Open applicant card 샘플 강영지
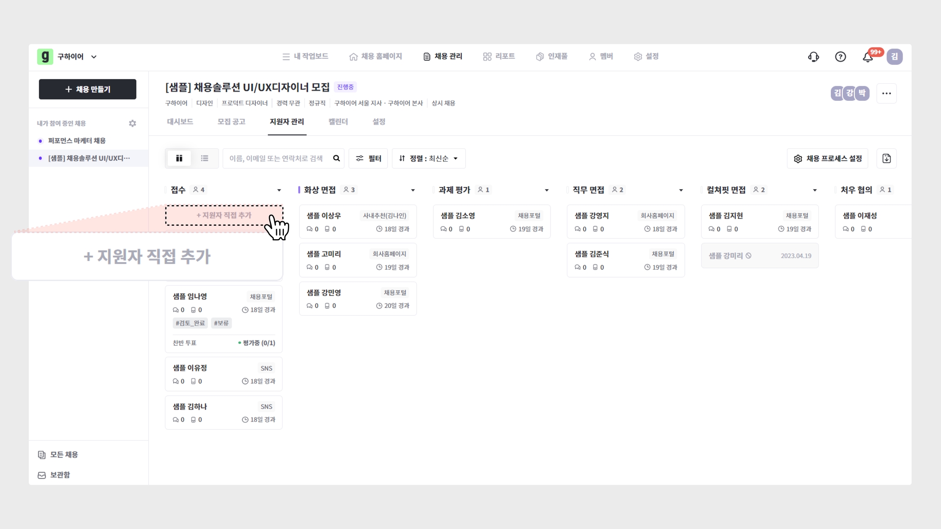The width and height of the screenshot is (941, 529). [x=626, y=222]
